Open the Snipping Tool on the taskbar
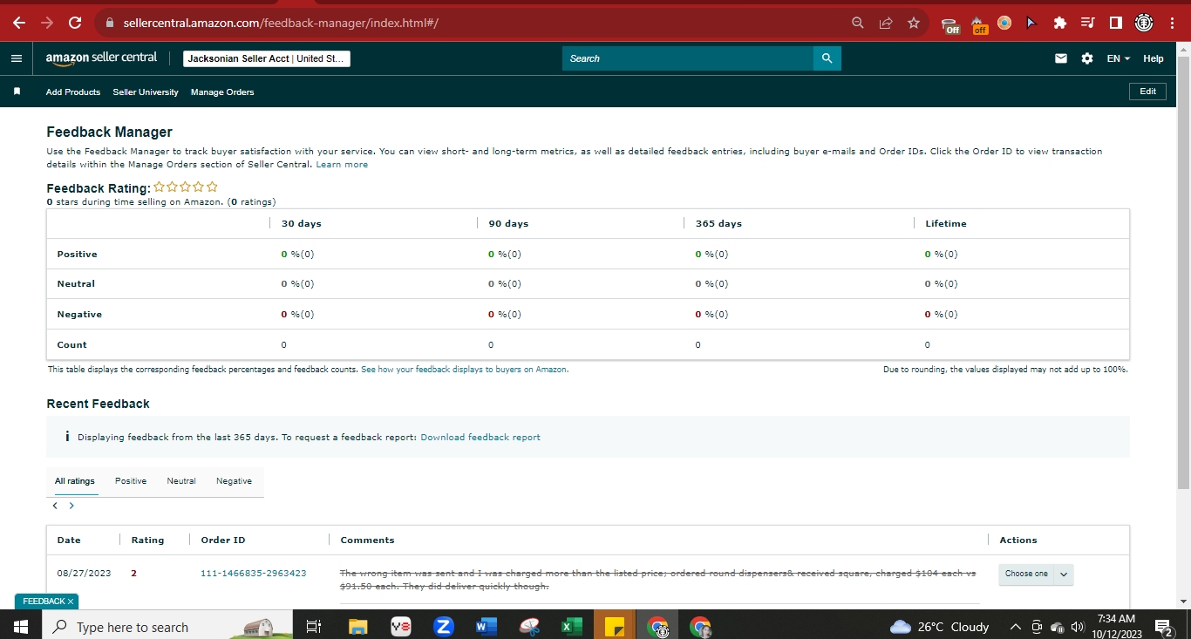 click(529, 626)
